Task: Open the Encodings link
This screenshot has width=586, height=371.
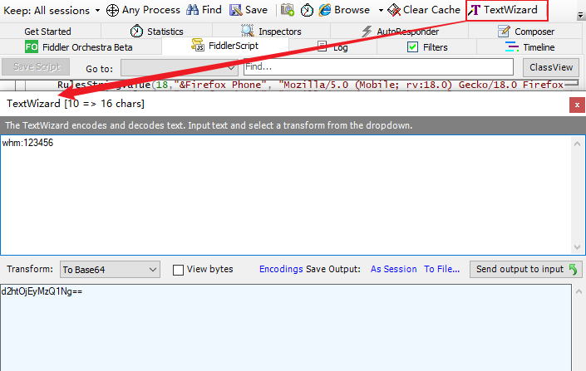Action: [281, 269]
